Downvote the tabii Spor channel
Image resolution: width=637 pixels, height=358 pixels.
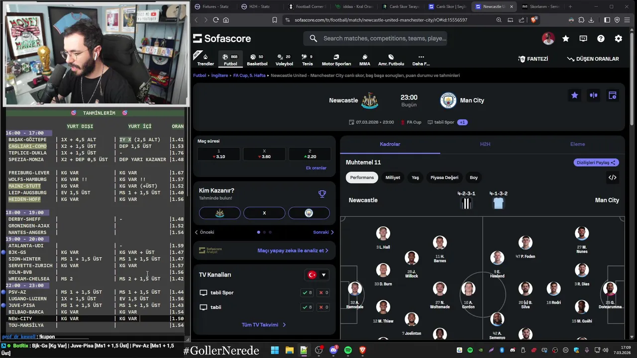pos(323,292)
